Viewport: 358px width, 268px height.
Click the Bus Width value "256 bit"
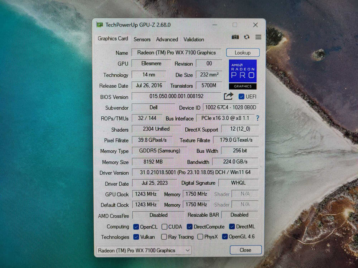click(240, 150)
